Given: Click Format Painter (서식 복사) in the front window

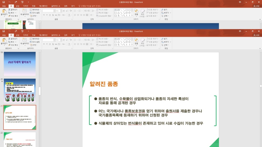Looking at the screenshot, I should coord(13,45).
